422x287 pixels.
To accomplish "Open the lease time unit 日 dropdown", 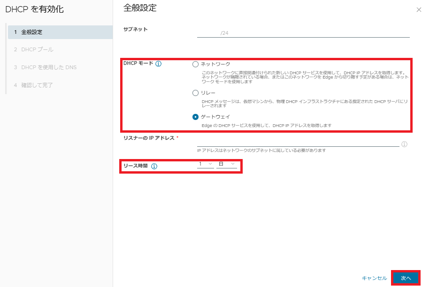I will [227, 164].
